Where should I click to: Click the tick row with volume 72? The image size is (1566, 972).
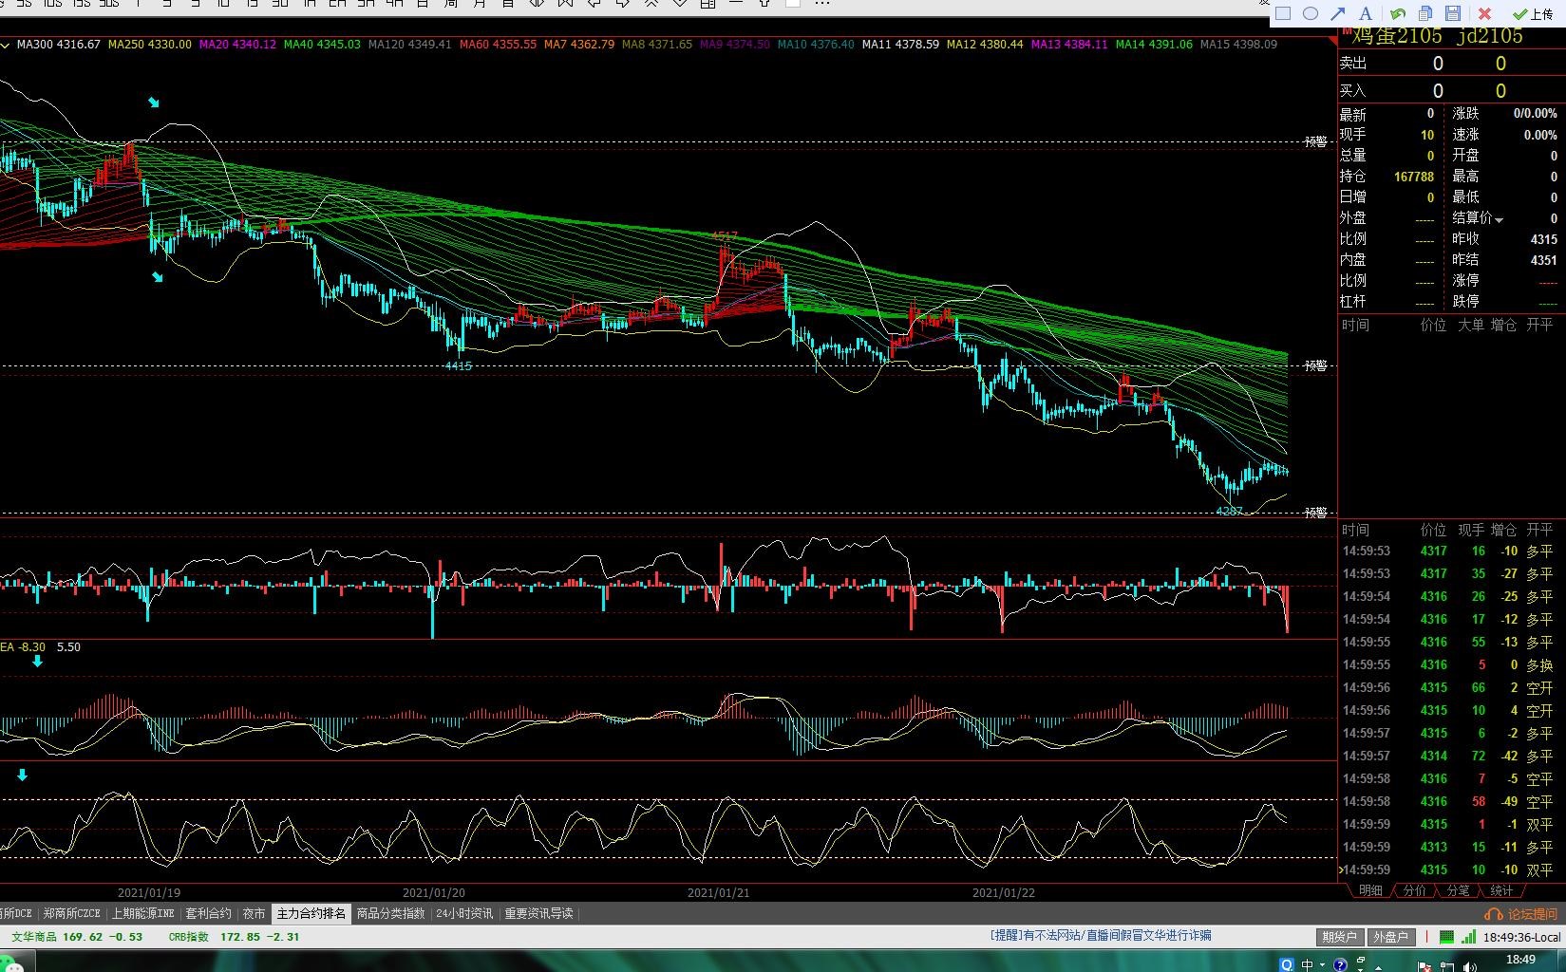[1448, 757]
